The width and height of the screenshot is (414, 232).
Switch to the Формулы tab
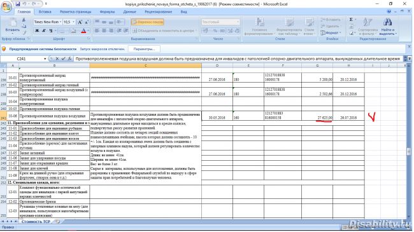pyautogui.click(x=107, y=12)
